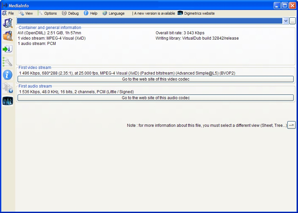
Task: Open the Debug menu
Action: (74, 13)
